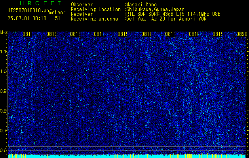Click the green HROFFT title
Image resolution: width=249 pixels, height=158 pixels.
tap(41, 3)
